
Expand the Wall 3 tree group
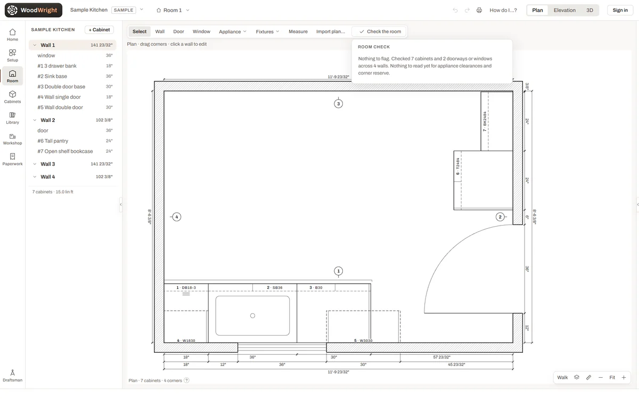click(35, 164)
